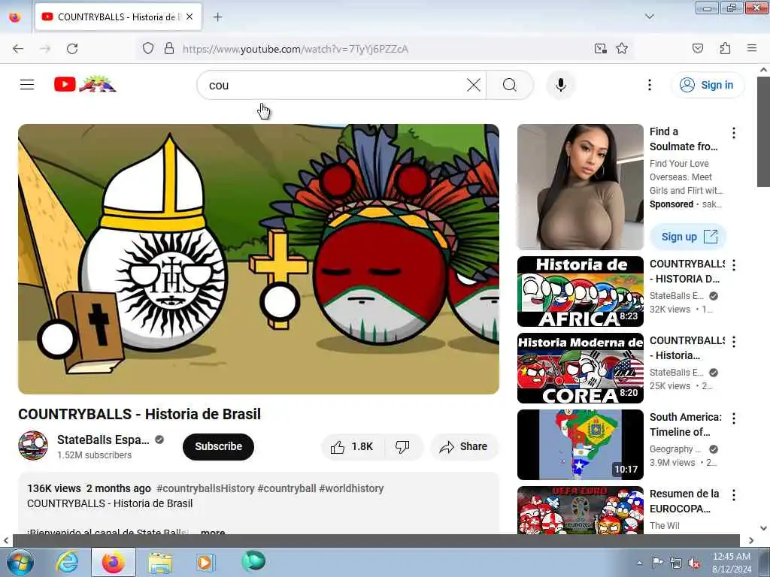Open the Firefox application menu

(x=751, y=48)
